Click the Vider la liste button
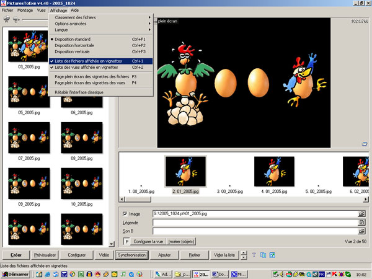The width and height of the screenshot is (372, 279). click(224, 255)
